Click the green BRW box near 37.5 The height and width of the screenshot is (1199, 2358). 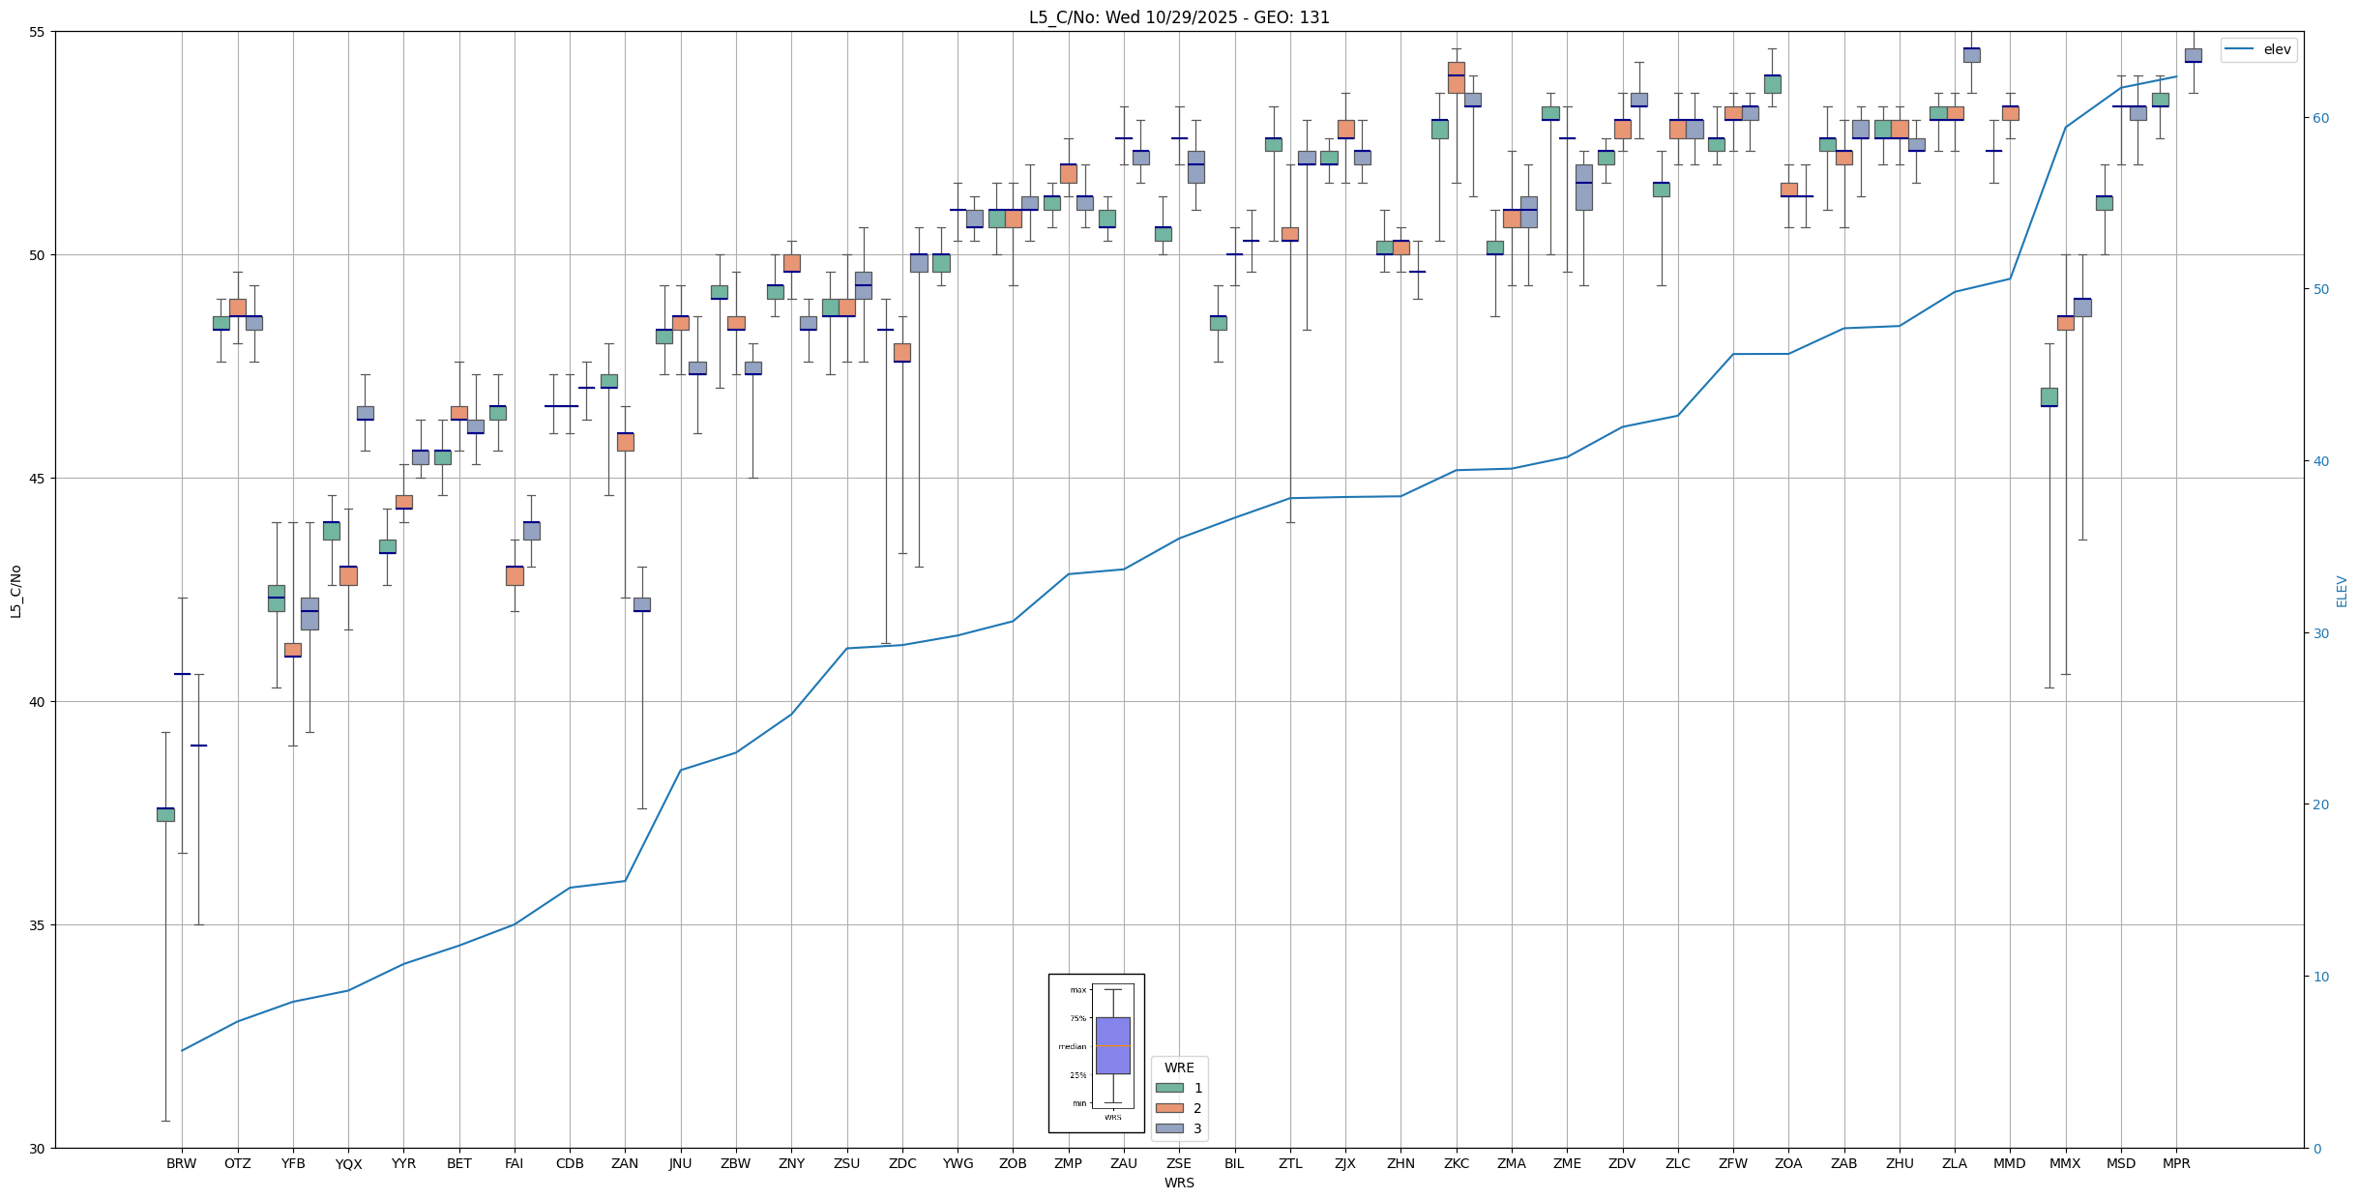coord(165,814)
